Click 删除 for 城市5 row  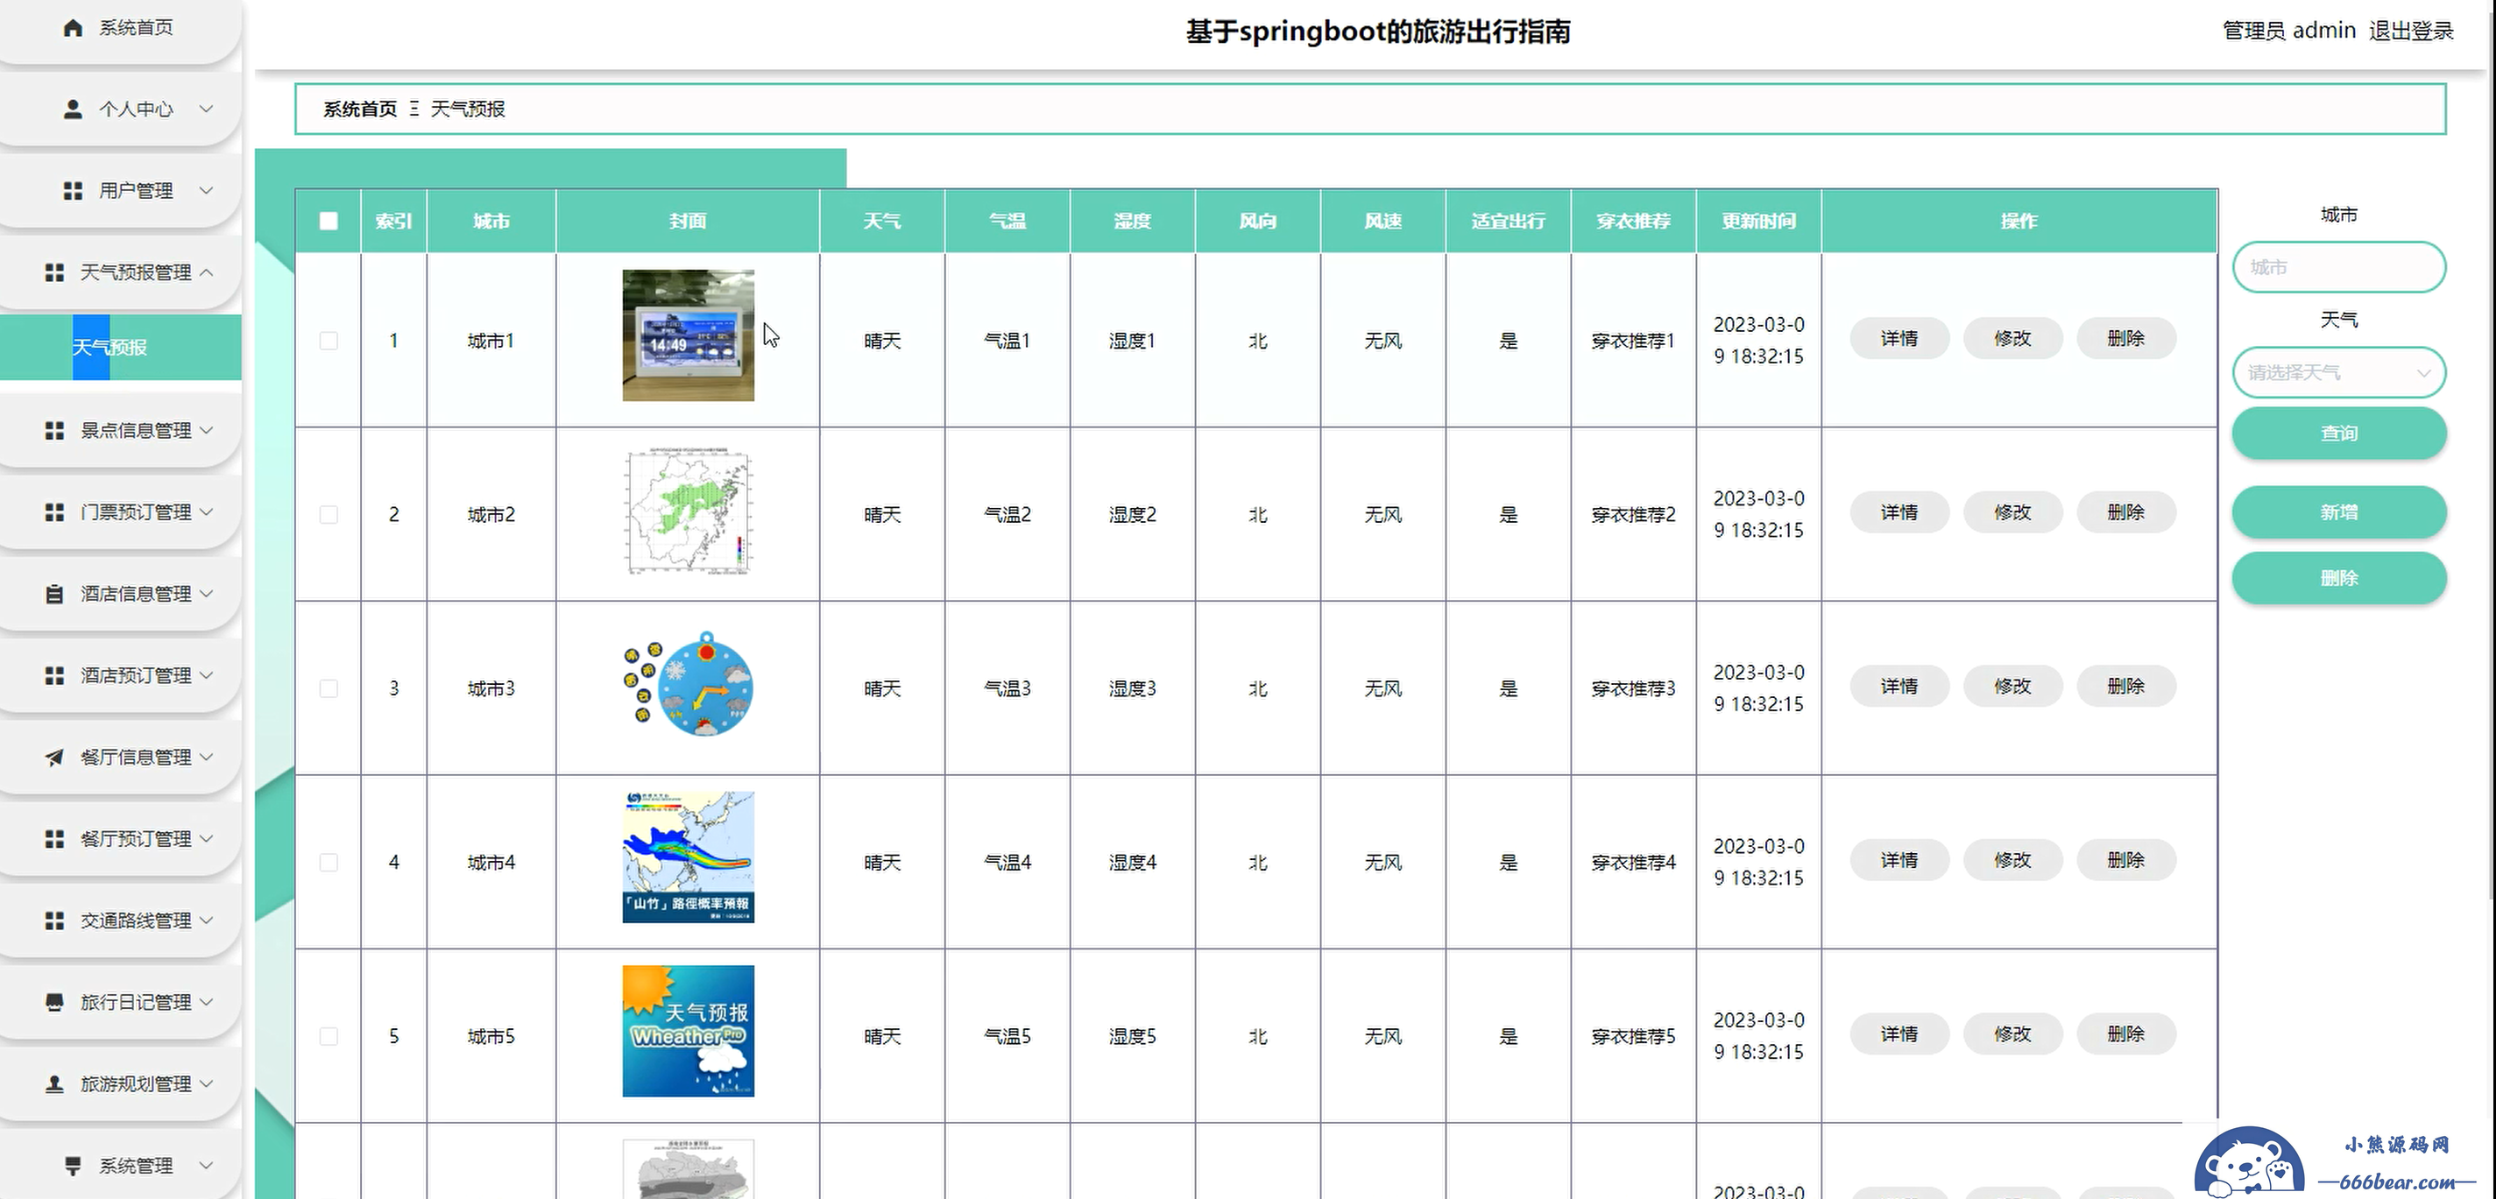[x=2126, y=1034]
